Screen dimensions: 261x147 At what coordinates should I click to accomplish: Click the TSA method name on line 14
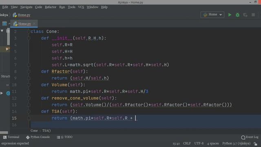pos(55,111)
